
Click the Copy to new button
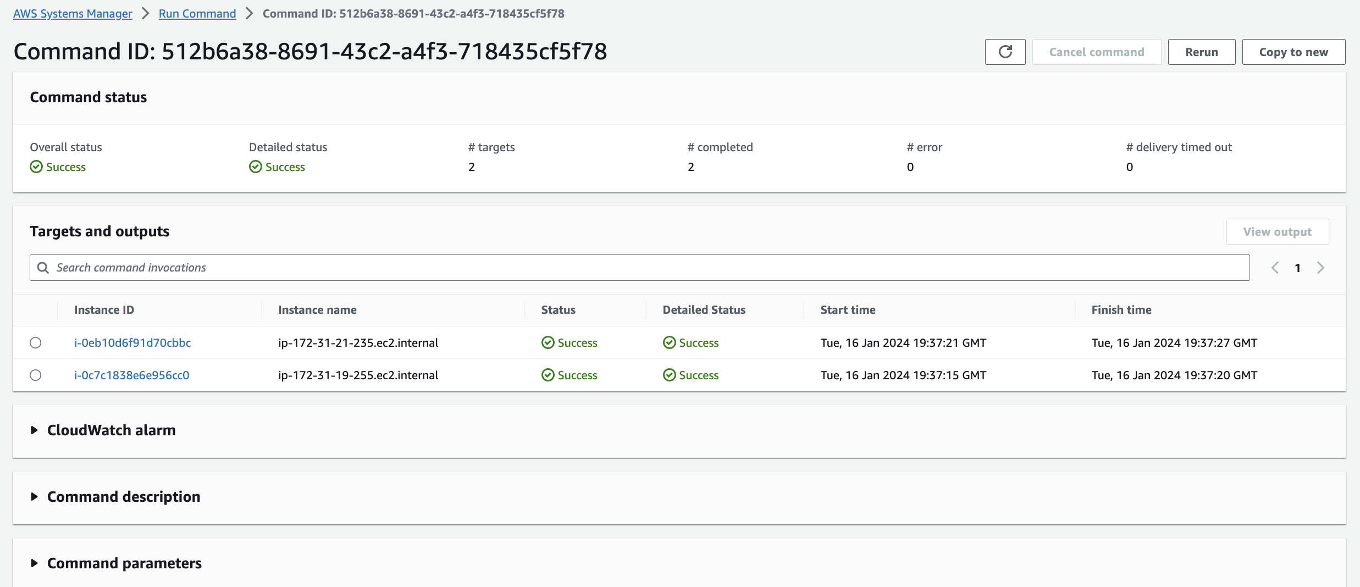coord(1293,52)
